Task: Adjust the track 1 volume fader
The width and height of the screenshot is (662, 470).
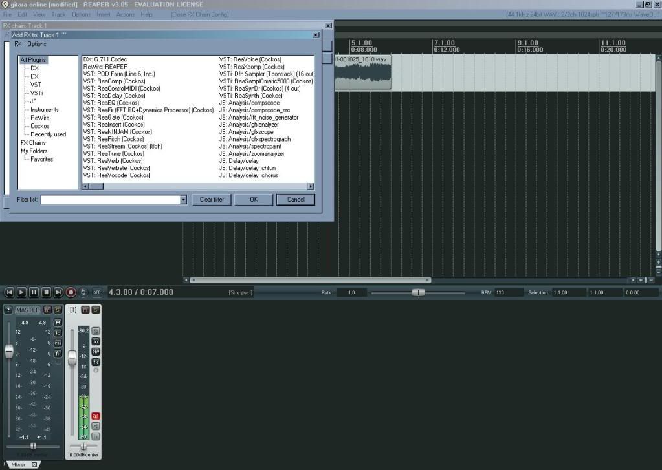Action: [x=72, y=358]
